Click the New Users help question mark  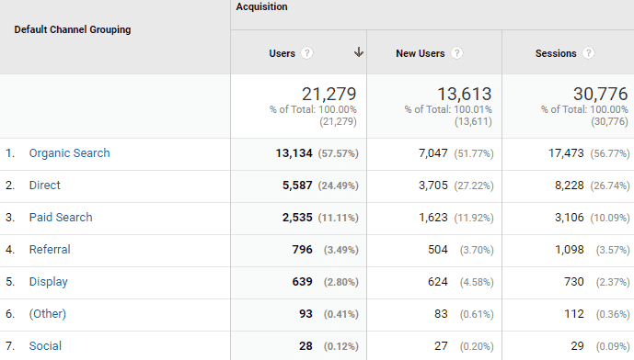point(457,53)
